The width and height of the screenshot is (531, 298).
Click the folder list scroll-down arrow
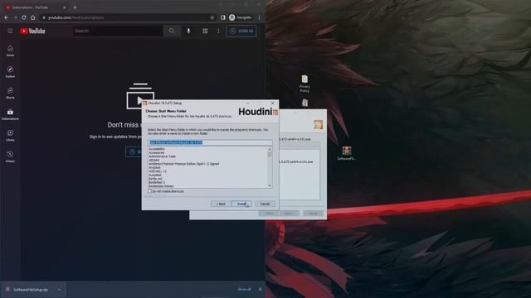(x=270, y=185)
